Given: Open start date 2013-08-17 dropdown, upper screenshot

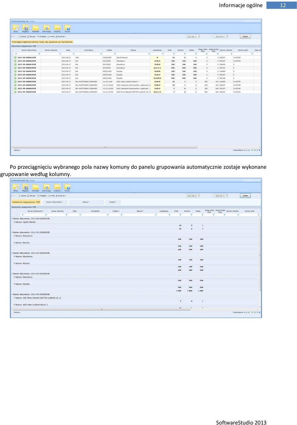Looking at the screenshot, I should click(x=198, y=37).
